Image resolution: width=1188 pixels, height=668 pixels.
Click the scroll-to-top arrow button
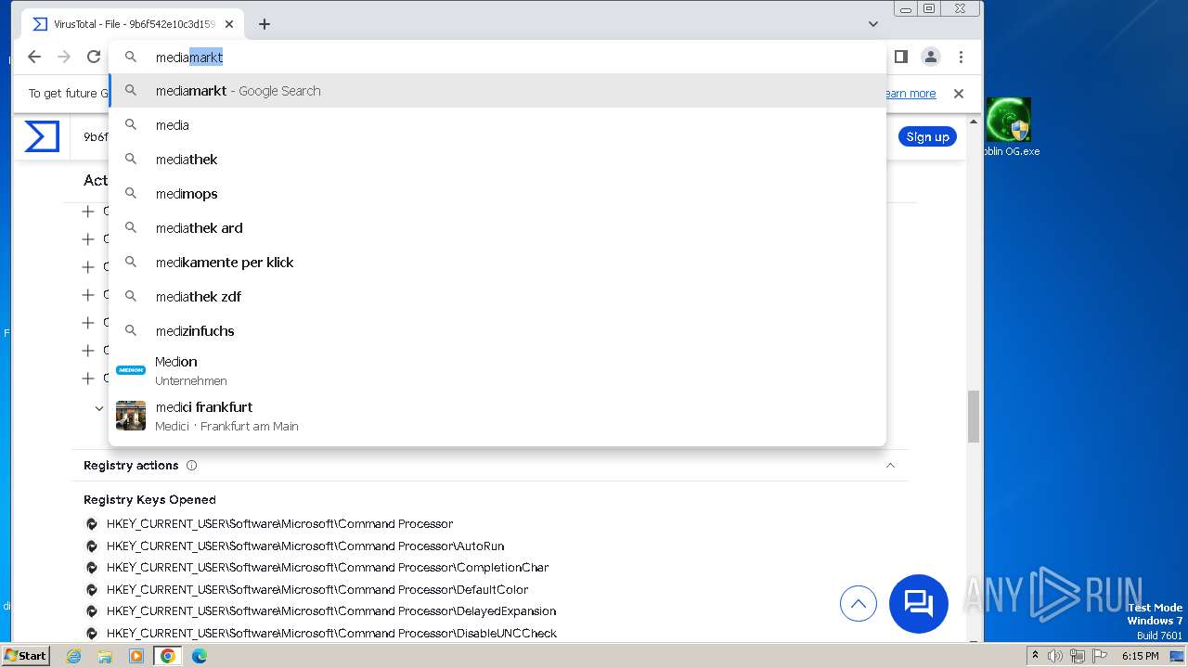pyautogui.click(x=859, y=604)
